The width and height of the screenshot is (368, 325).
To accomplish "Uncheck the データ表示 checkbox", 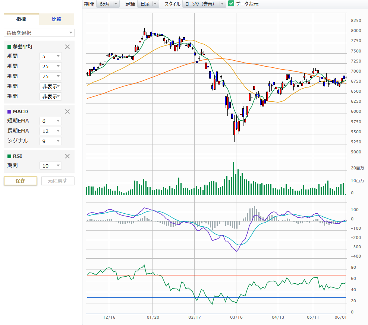I will pos(231,4).
